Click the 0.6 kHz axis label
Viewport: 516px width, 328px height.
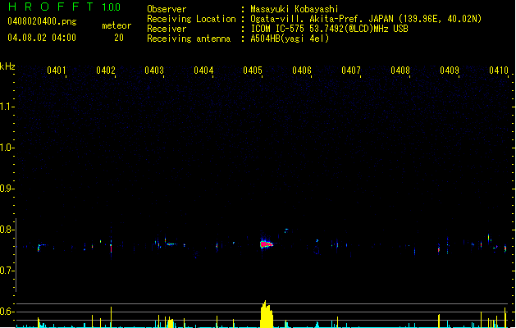point(7,312)
